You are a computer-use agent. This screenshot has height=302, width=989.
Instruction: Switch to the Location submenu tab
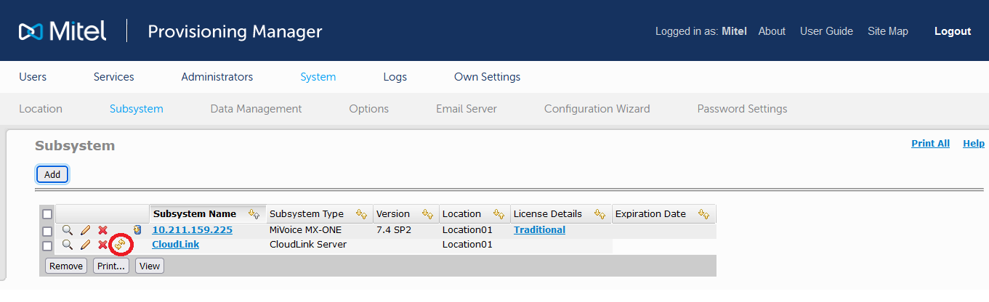[x=41, y=109]
